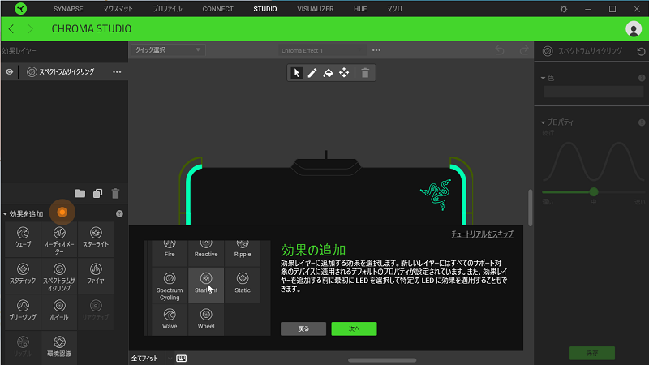Click the 保存 button

click(592, 353)
